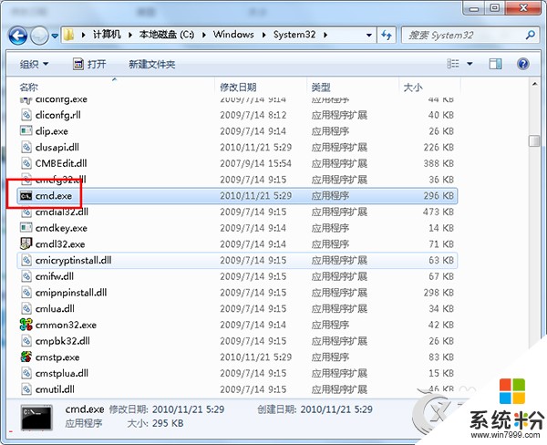Expand the chevron after 本地磁盘 (C:)
Image resolution: width=547 pixels, height=445 pixels.
coord(204,35)
